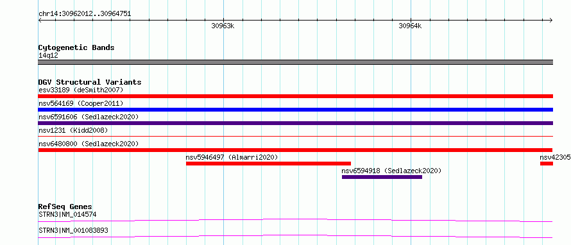The image size is (571, 245).
Task: Click the nsv6594918 (Sedlazeck2020) label
Action: (391, 171)
